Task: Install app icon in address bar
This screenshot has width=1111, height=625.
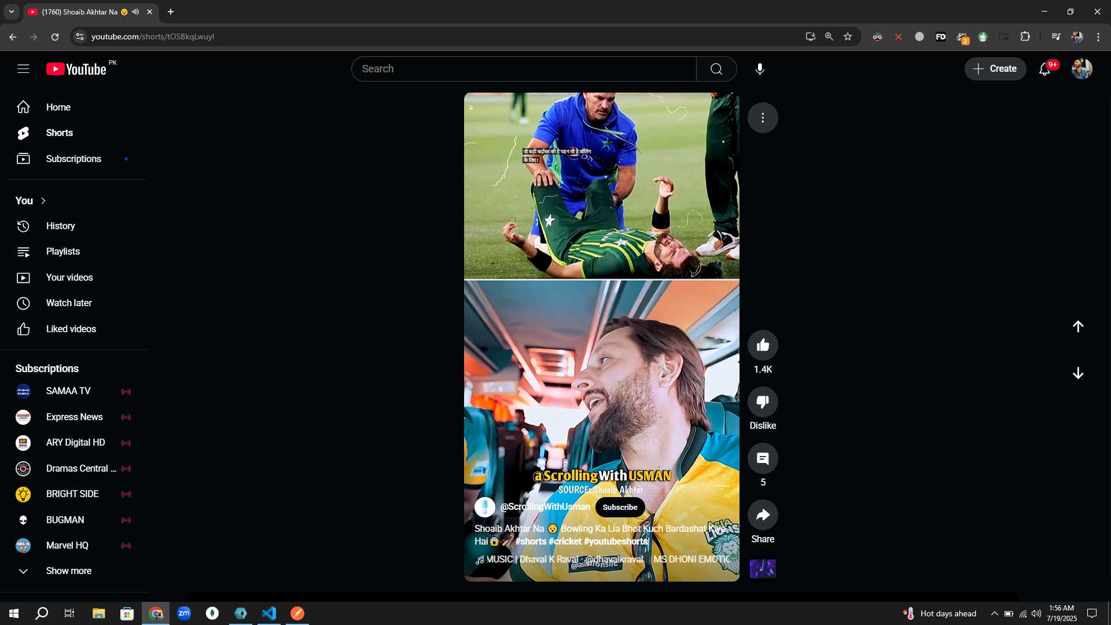Action: point(810,37)
